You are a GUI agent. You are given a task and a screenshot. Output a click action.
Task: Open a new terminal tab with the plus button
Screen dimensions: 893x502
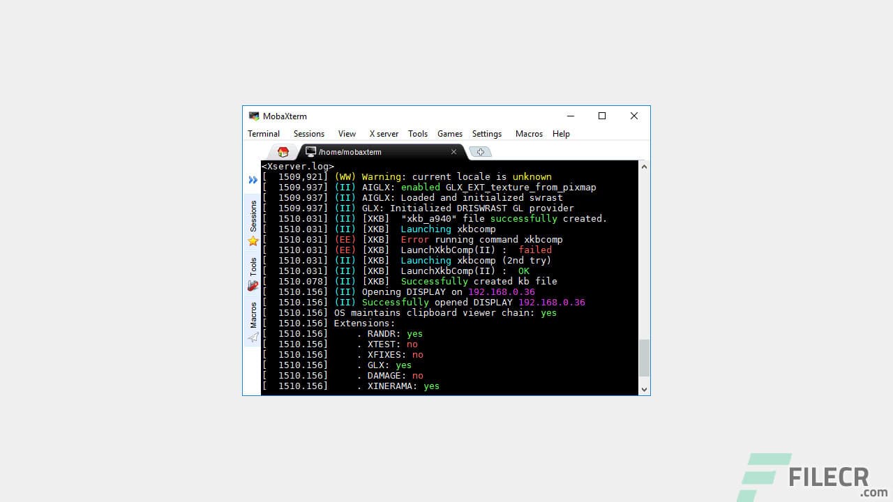[x=480, y=151]
